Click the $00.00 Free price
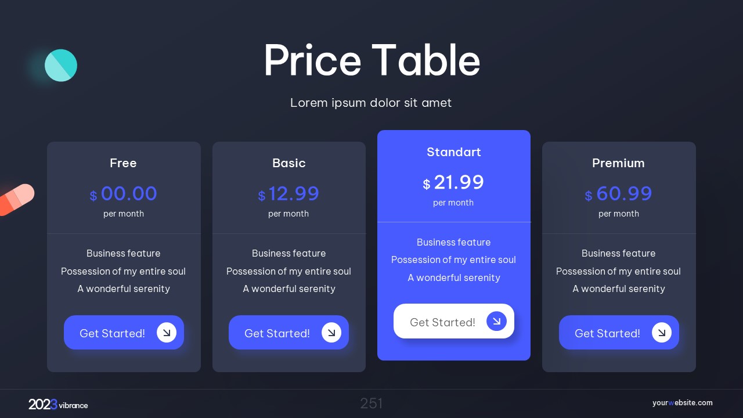Image resolution: width=743 pixels, height=418 pixels. (124, 193)
